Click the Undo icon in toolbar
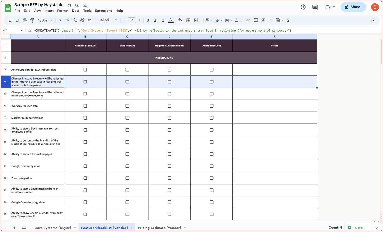Viewport: 383px width, 232px height. (10, 20)
